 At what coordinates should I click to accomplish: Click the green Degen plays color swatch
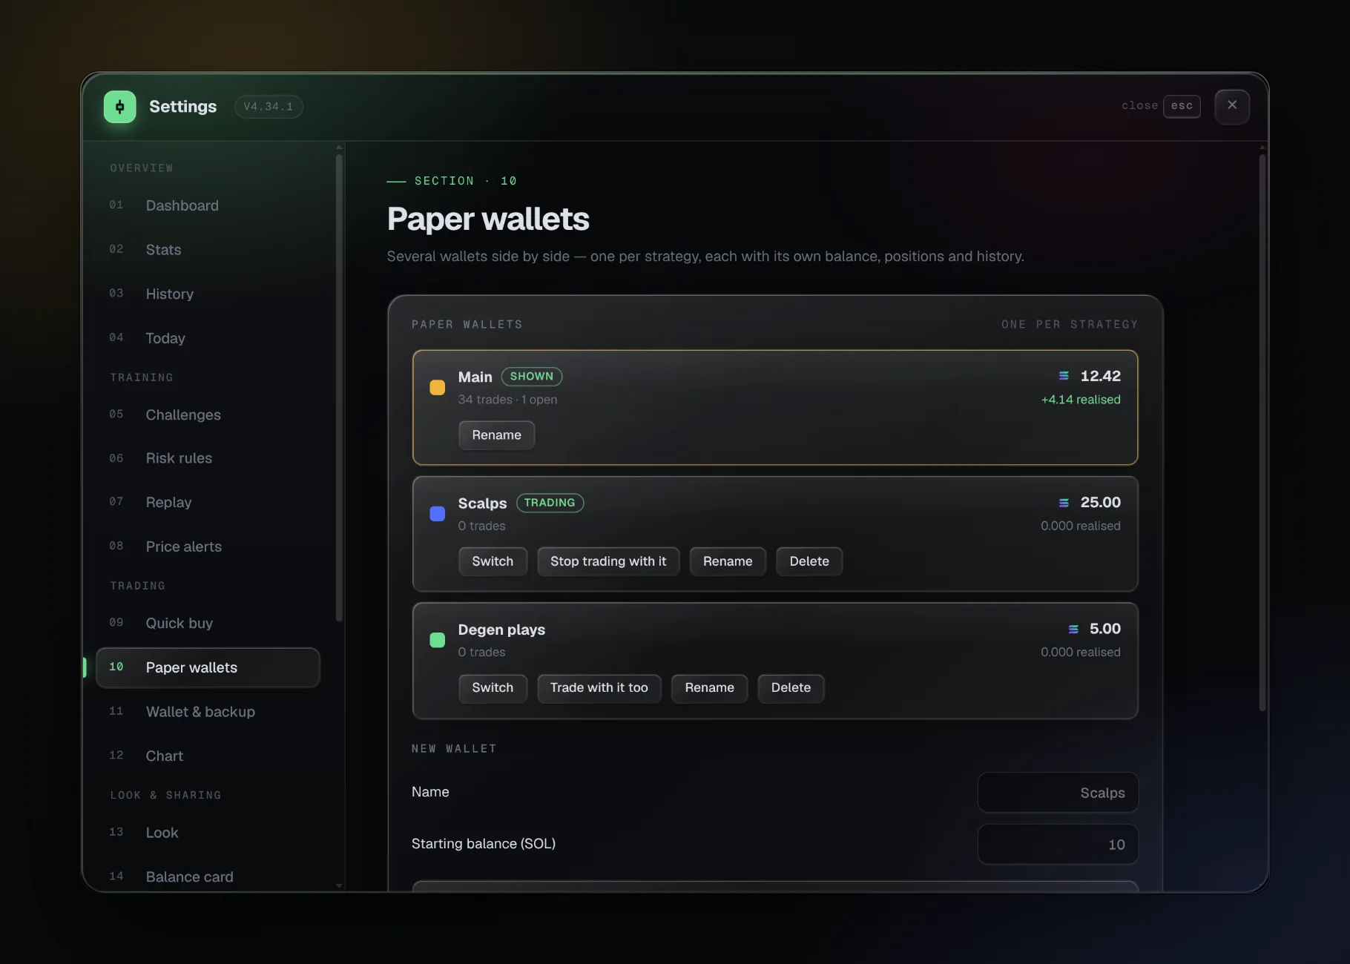click(x=438, y=639)
